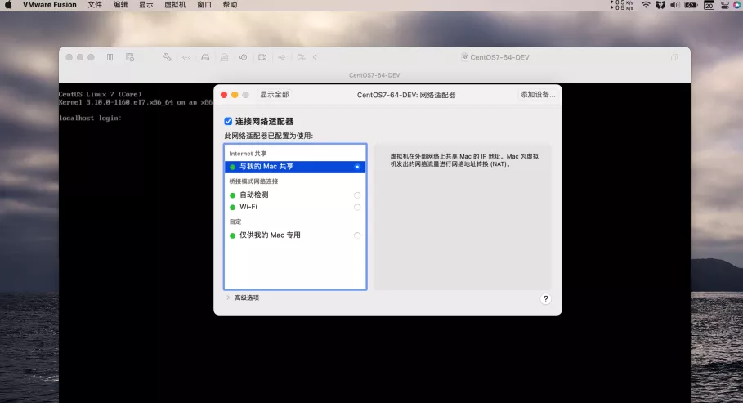Image resolution: width=743 pixels, height=403 pixels.
Task: Click the USB device toolbar icon
Action: click(x=282, y=57)
